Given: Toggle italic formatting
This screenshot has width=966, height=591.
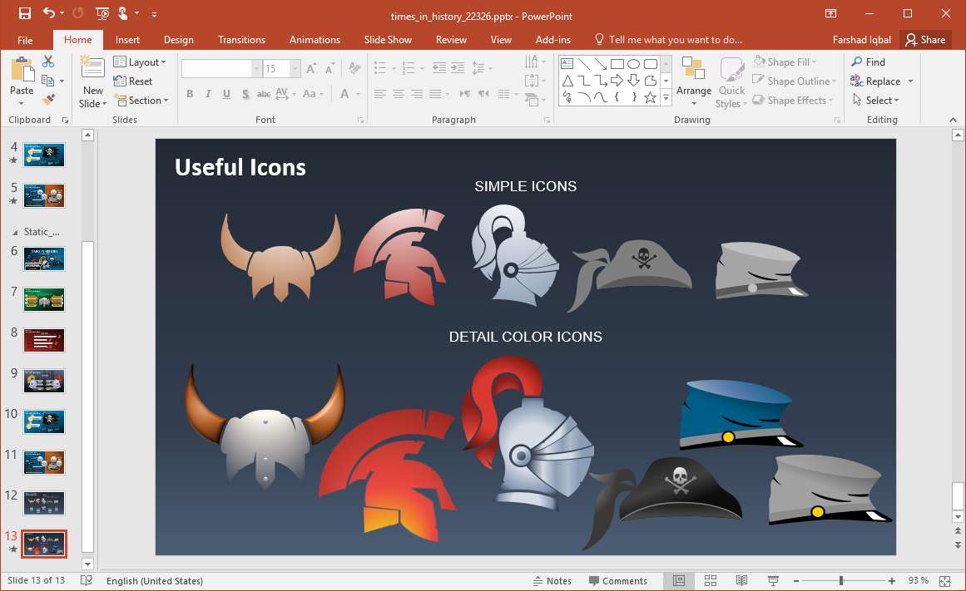Looking at the screenshot, I should coord(207,94).
